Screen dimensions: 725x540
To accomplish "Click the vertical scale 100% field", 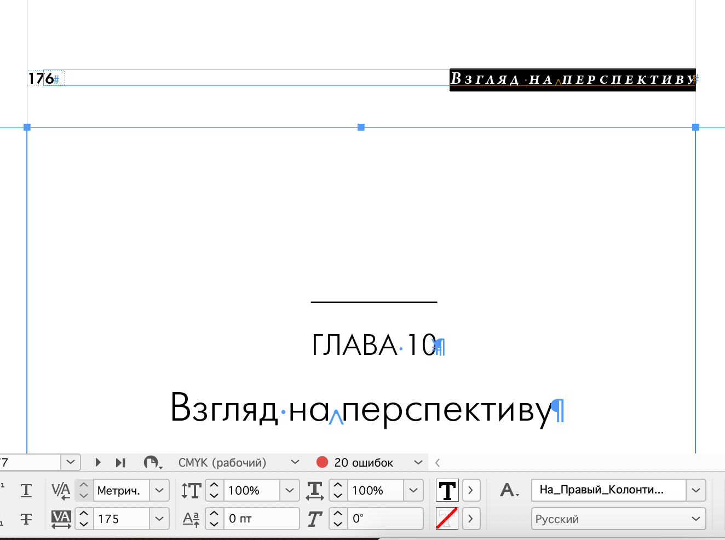I will pos(251,490).
